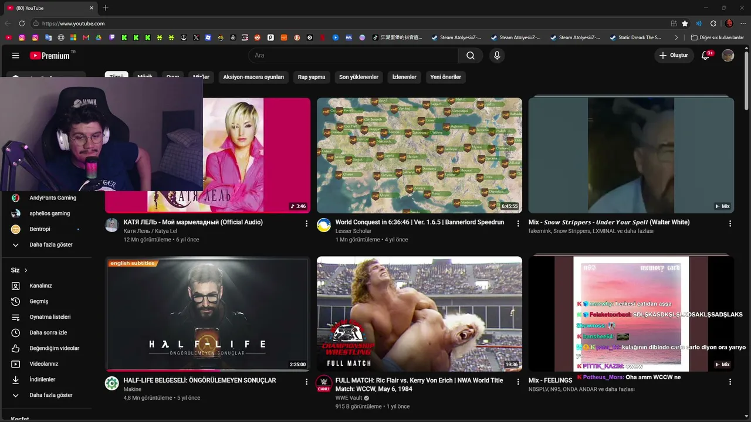
Task: Open the notifications bell
Action: pyautogui.click(x=706, y=56)
